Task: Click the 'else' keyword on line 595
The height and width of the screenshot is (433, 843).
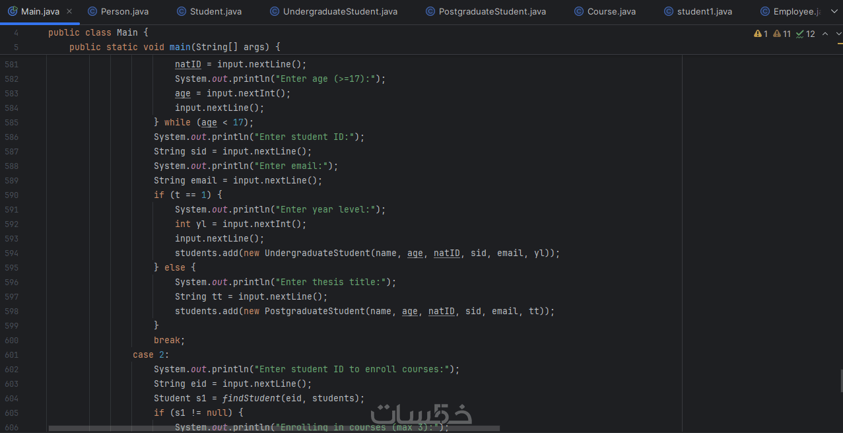Action: click(x=175, y=267)
